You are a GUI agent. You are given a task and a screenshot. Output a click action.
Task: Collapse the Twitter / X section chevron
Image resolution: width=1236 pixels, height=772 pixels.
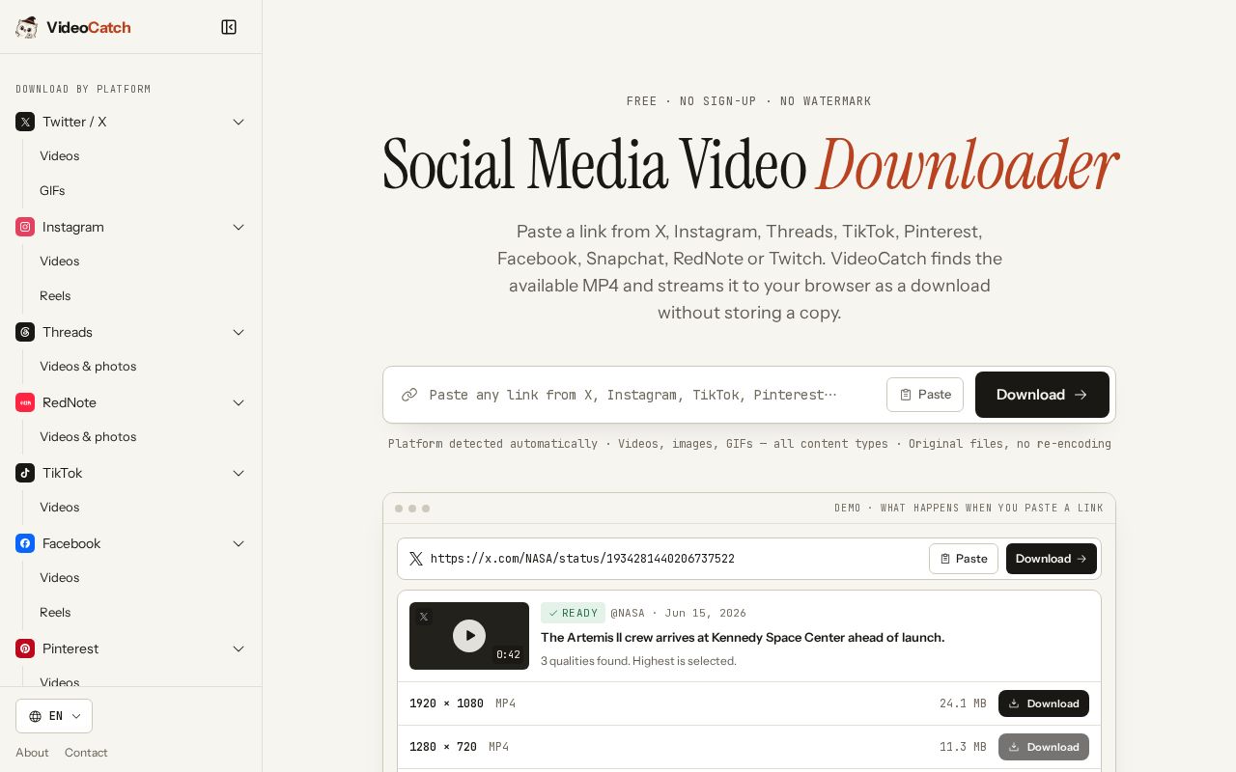(239, 122)
